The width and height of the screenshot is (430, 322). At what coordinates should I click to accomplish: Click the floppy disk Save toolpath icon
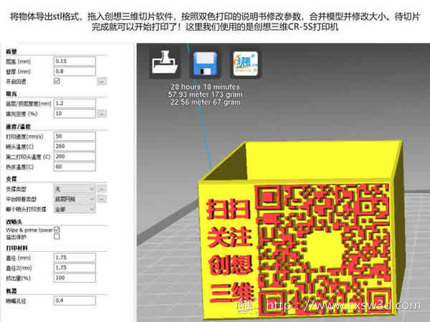pos(205,63)
